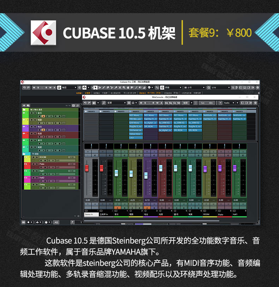Click the FX 通道 folder icon
Image resolution: width=279 pixels, height=287 pixels.
point(24,154)
